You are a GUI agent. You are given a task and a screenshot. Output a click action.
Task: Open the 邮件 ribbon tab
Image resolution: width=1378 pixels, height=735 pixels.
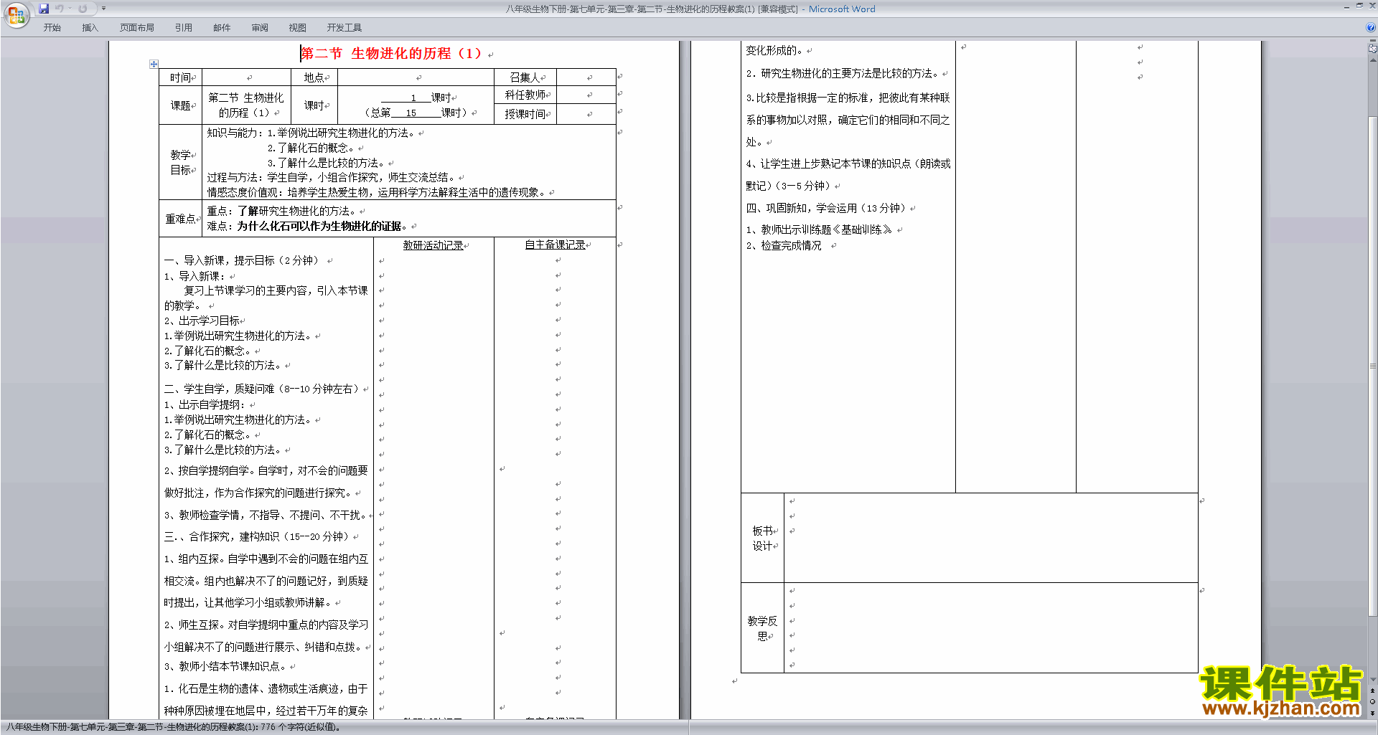pyautogui.click(x=222, y=28)
